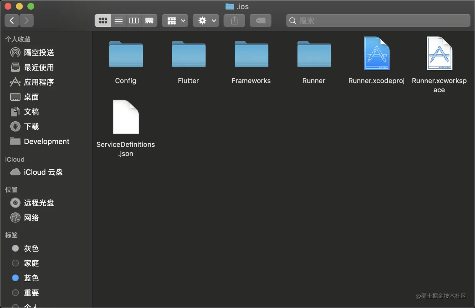
Task: Switch to list view
Action: pos(118,21)
